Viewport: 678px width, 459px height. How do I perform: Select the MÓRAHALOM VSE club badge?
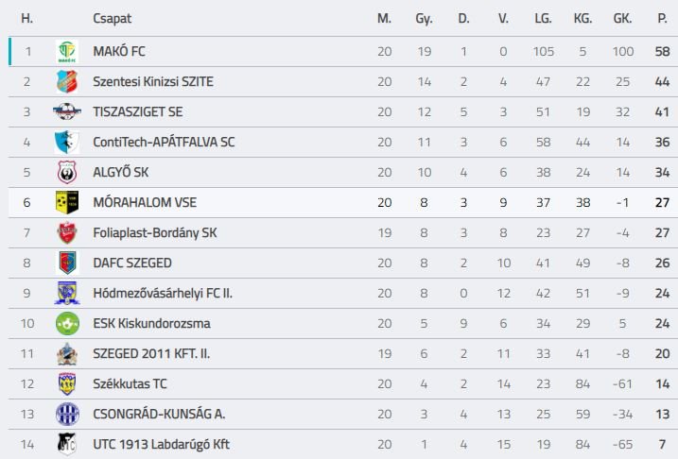66,202
